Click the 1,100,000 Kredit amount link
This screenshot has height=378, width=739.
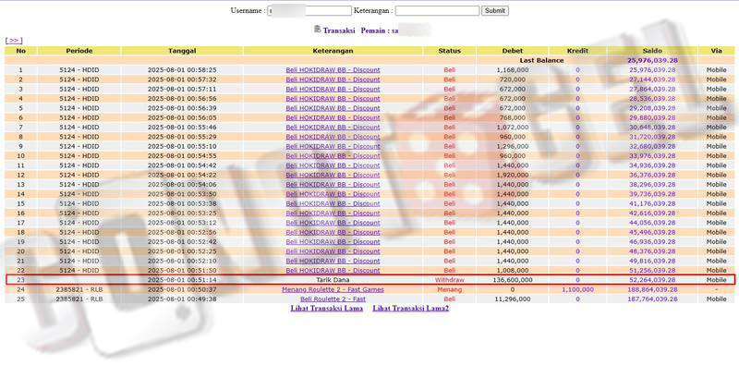(577, 289)
